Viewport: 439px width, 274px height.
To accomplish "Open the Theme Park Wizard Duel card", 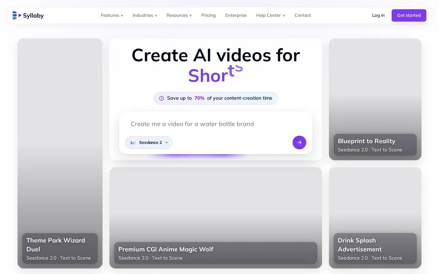I will (60, 153).
